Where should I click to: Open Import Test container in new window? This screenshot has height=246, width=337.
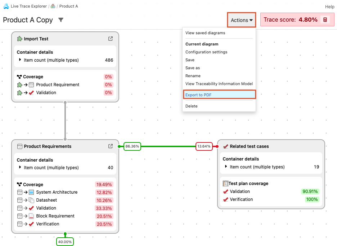[111, 39]
